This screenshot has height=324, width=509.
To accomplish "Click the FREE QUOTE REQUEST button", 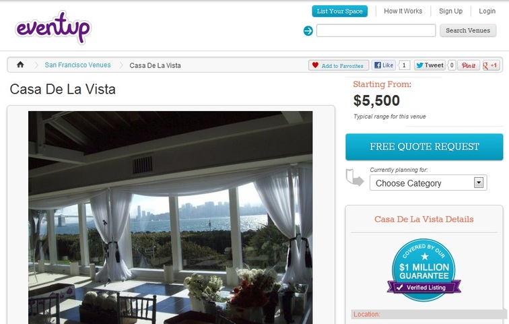I will pos(424,147).
